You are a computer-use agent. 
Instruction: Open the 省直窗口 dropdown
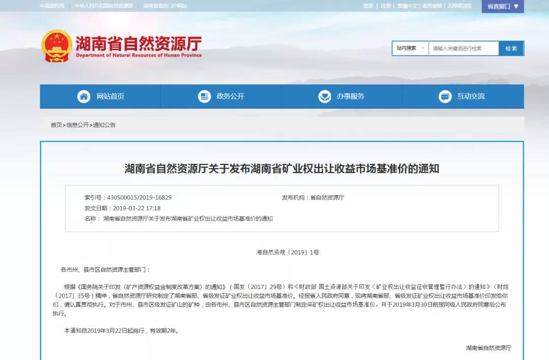[503, 6]
